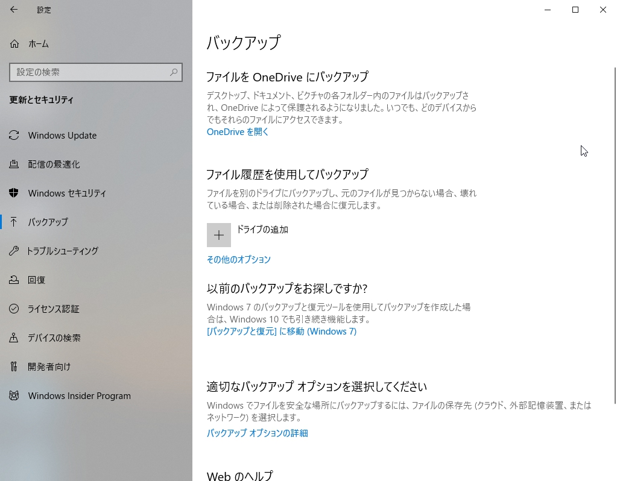This screenshot has height=481, width=617.
Task: Click バックアップ オプションの詳細 link
Action: coord(257,433)
